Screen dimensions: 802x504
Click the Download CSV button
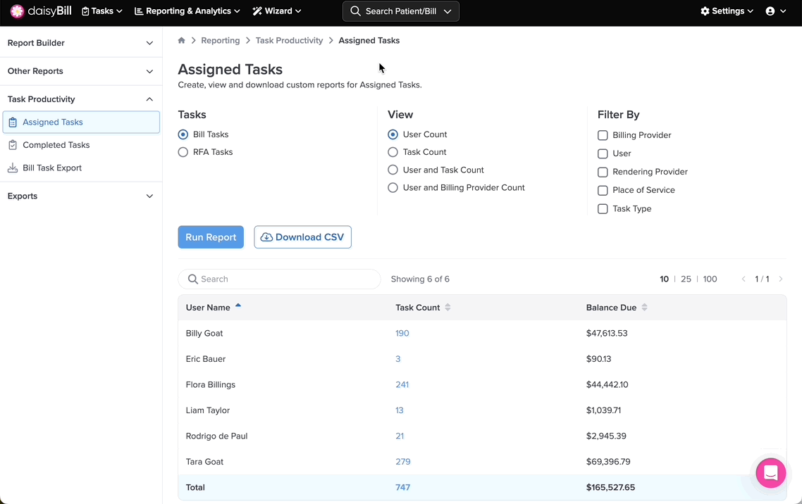(x=302, y=237)
